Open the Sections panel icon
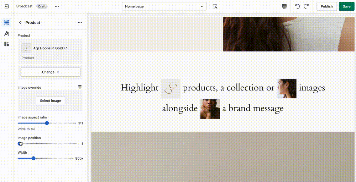 (x=6, y=22)
